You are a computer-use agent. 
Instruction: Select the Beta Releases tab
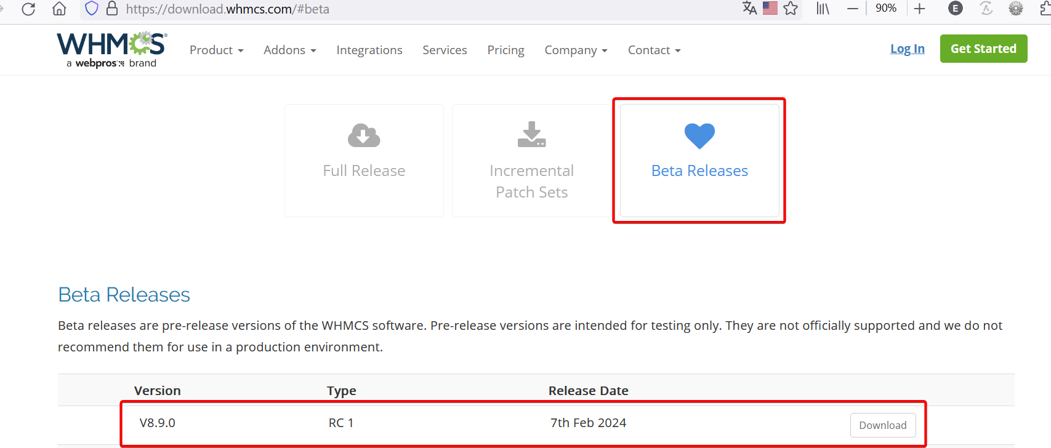click(699, 161)
